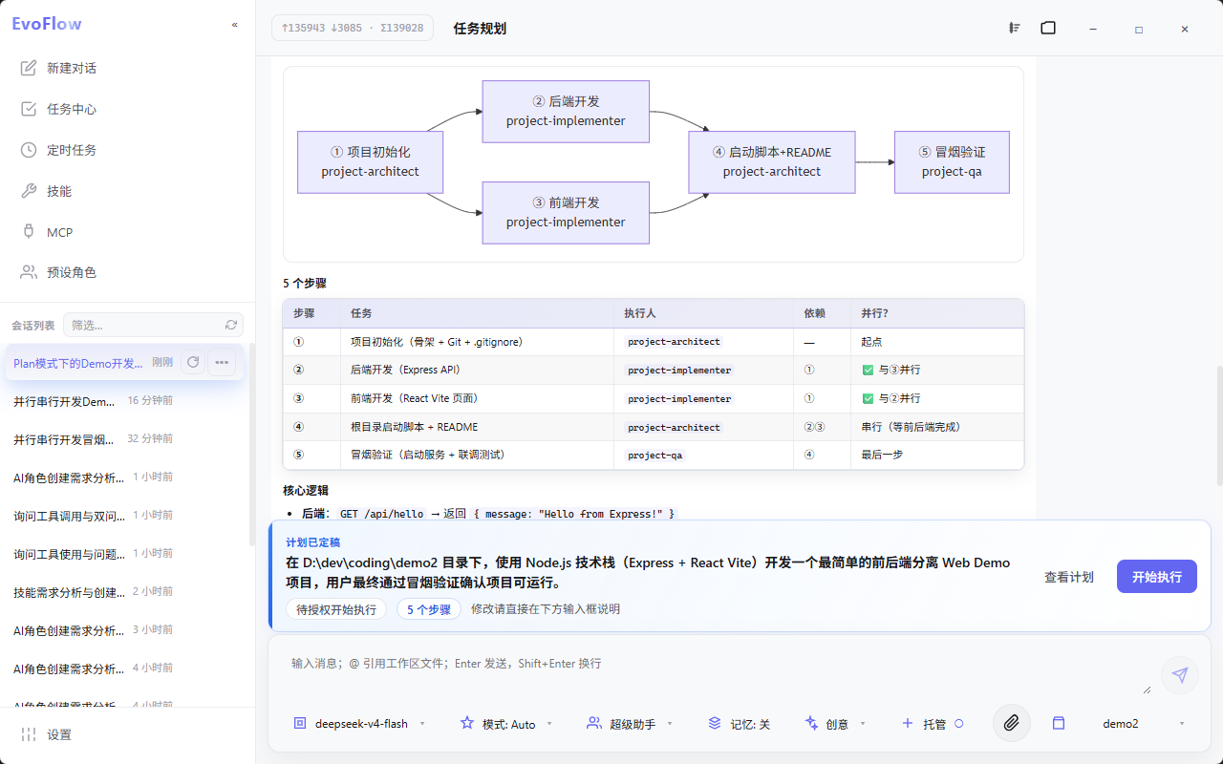Open the 模式: Auto dropdown
The height and width of the screenshot is (764, 1223).
click(x=506, y=724)
